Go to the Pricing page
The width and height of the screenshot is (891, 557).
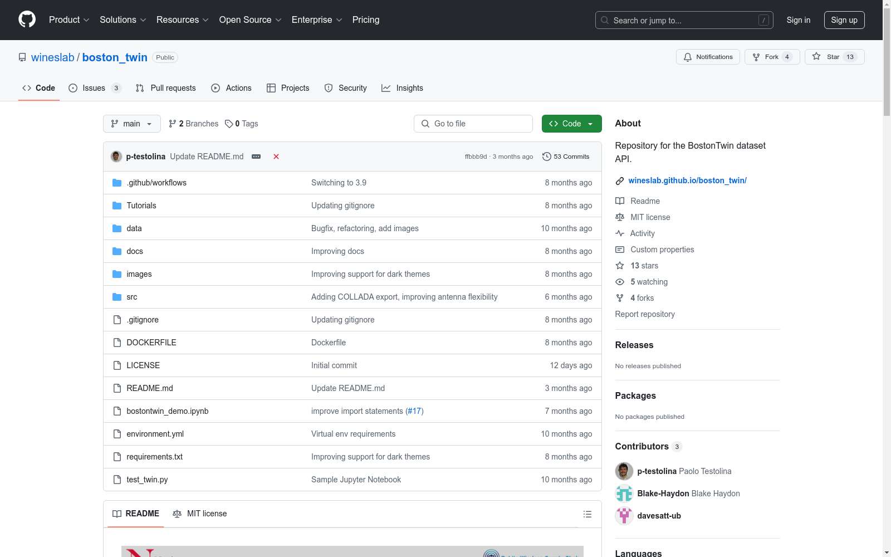(366, 19)
